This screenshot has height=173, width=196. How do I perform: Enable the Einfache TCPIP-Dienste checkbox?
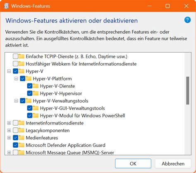tap(15, 56)
